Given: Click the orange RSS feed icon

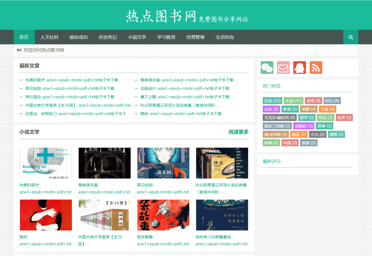Looking at the screenshot, I should pos(316,68).
